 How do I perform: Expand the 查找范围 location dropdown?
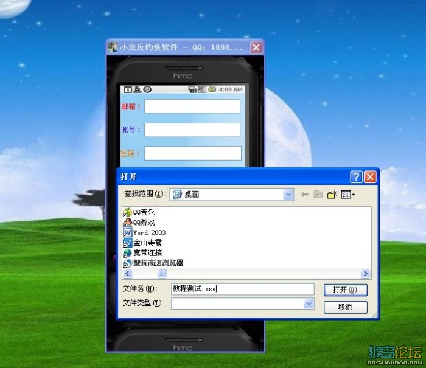pyautogui.click(x=288, y=195)
